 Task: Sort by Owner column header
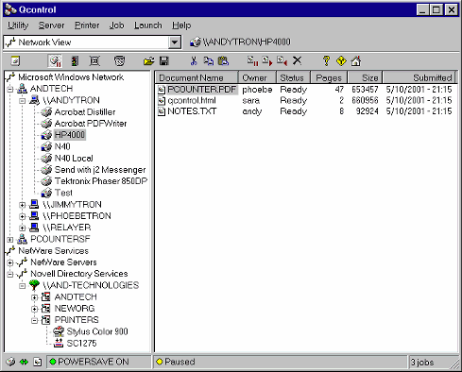[x=257, y=77]
